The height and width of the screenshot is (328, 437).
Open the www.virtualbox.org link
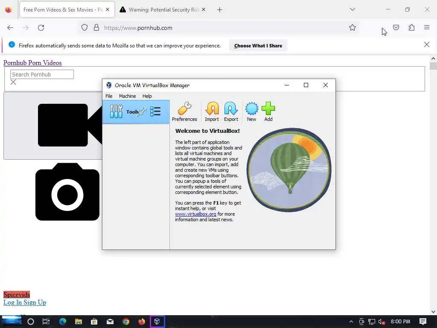tap(195, 214)
